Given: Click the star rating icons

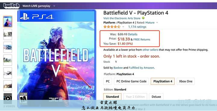Looking at the screenshot, I should pyautogui.click(x=112, y=27).
